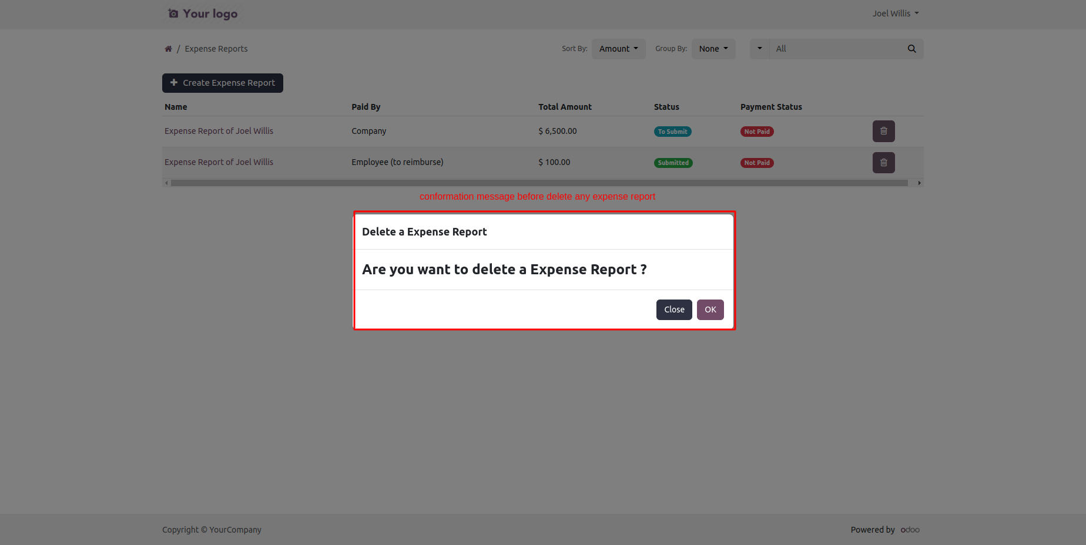Click the Delete a Expense Report dialog title

pyautogui.click(x=424, y=232)
